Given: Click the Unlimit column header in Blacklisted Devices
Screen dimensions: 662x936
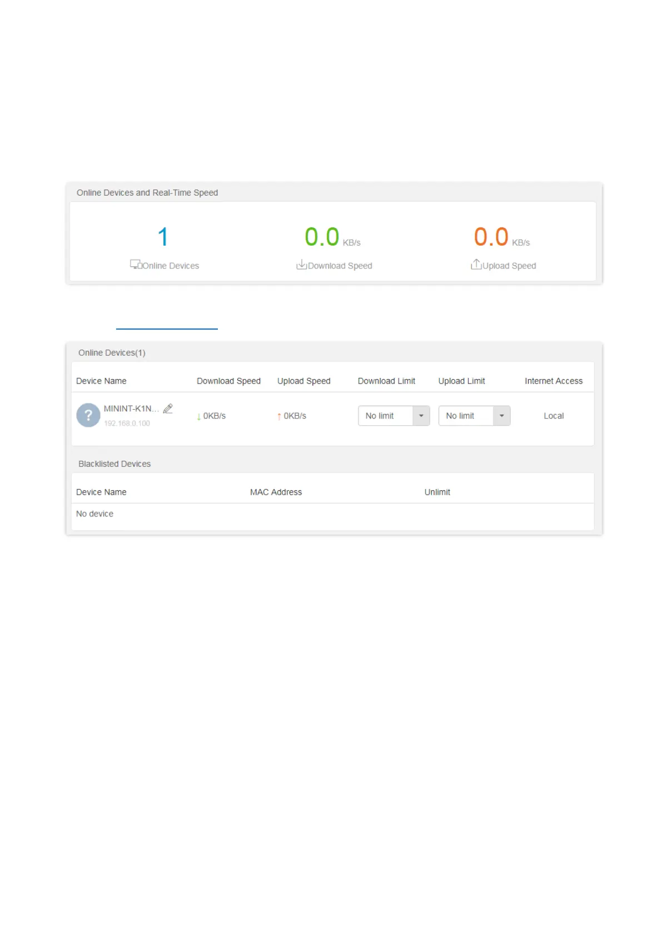Looking at the screenshot, I should point(437,492).
